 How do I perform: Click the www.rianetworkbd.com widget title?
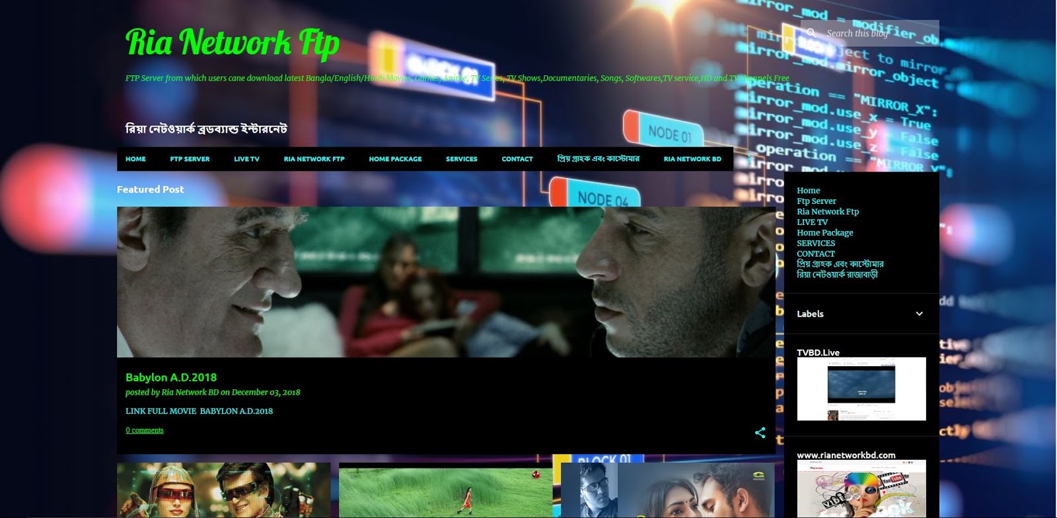coord(846,455)
